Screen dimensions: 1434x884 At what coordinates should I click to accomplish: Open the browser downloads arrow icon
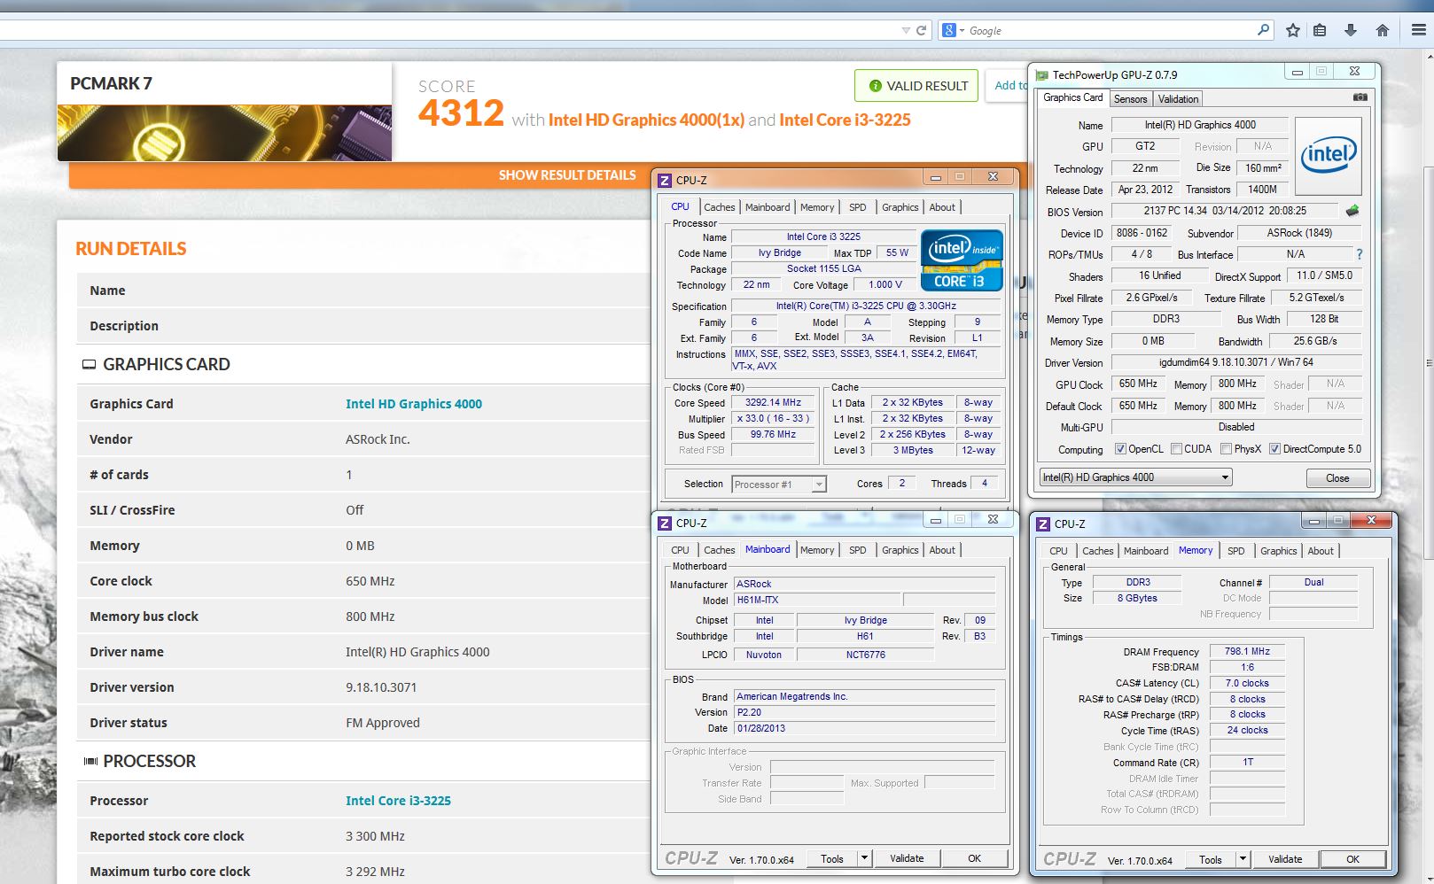(1351, 30)
